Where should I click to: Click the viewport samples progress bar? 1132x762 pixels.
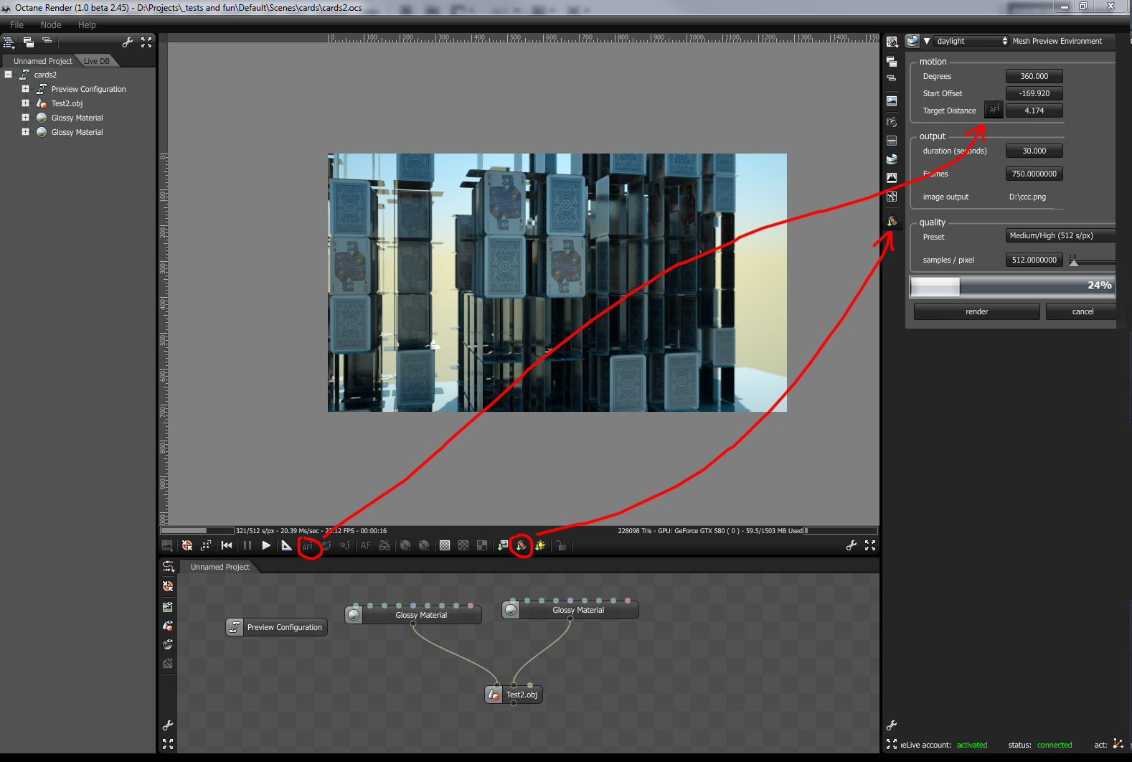[x=197, y=531]
